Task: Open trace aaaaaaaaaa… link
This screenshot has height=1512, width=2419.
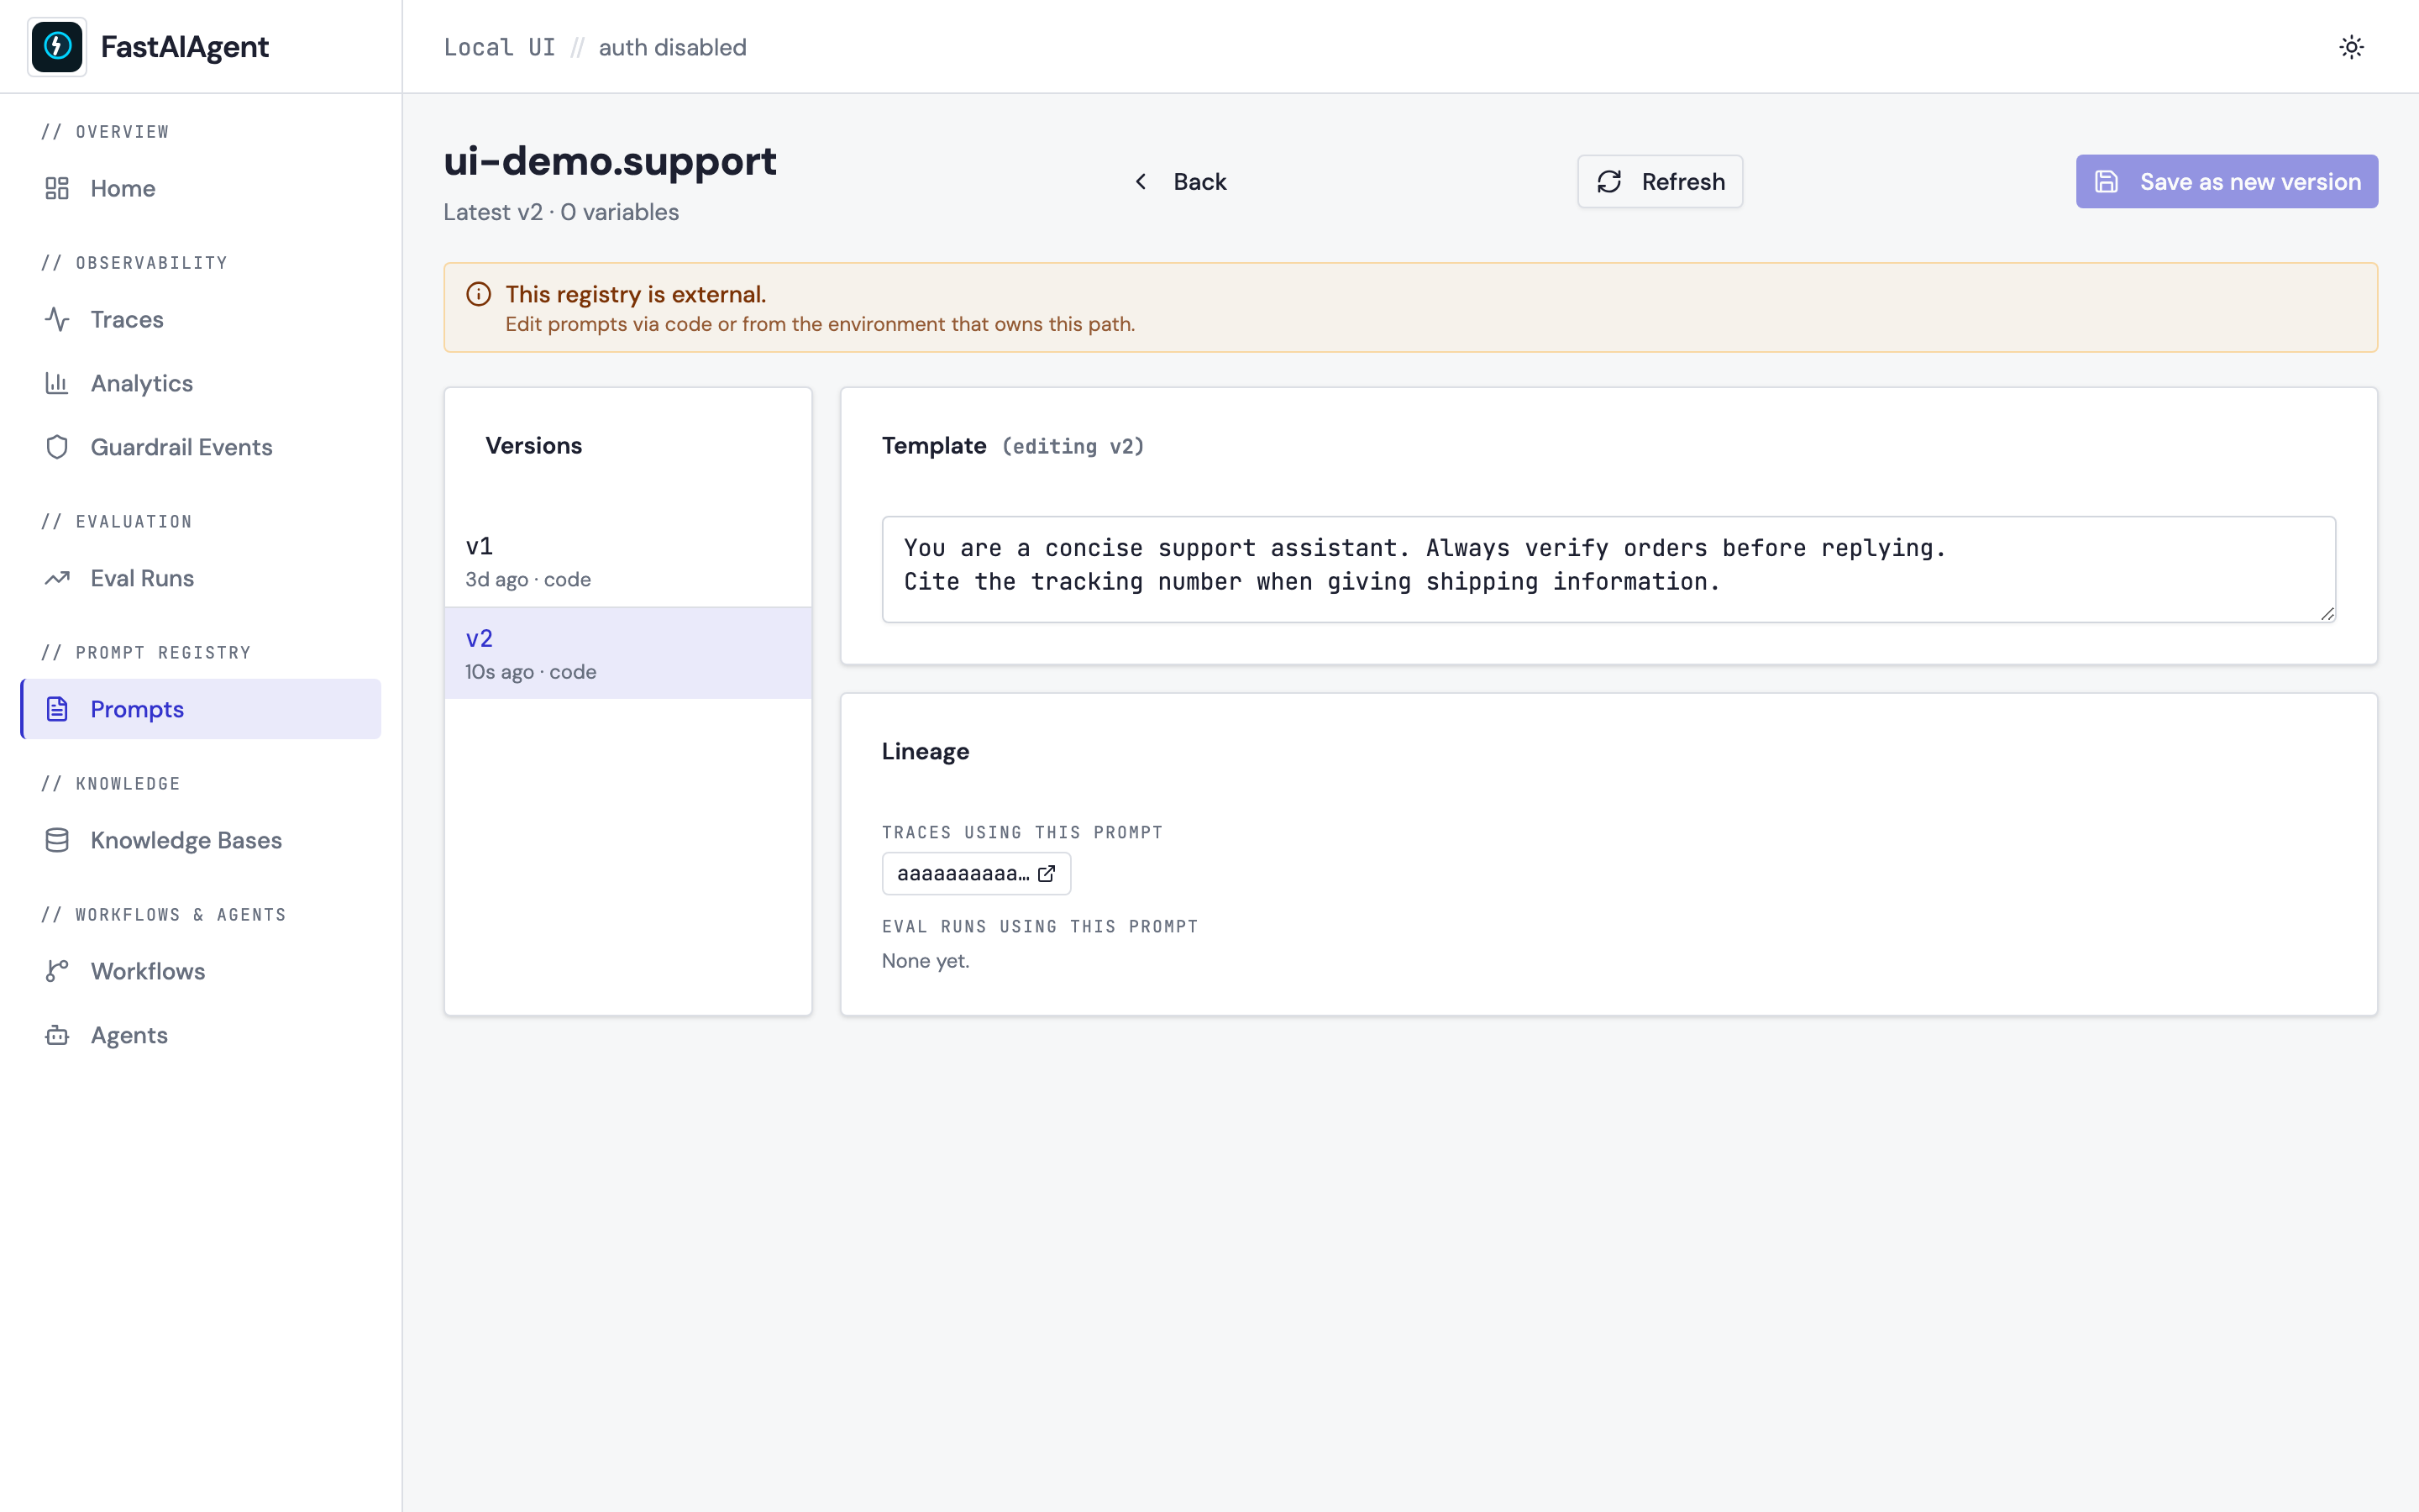Action: point(976,873)
